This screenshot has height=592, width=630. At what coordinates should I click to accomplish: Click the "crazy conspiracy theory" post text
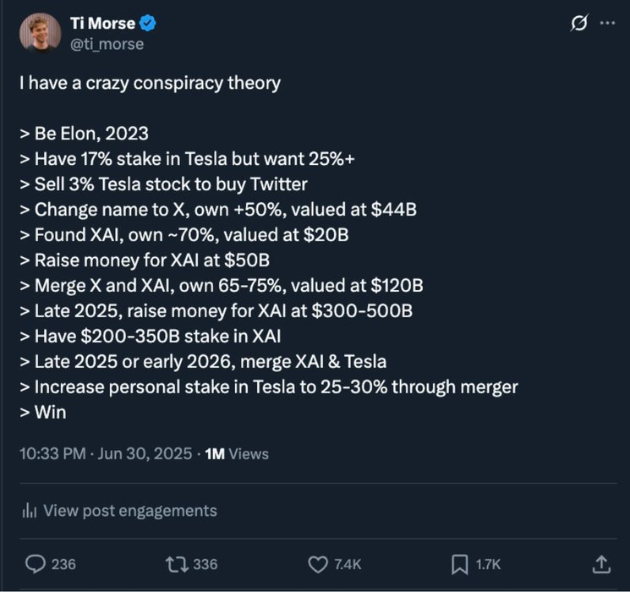pos(184,84)
